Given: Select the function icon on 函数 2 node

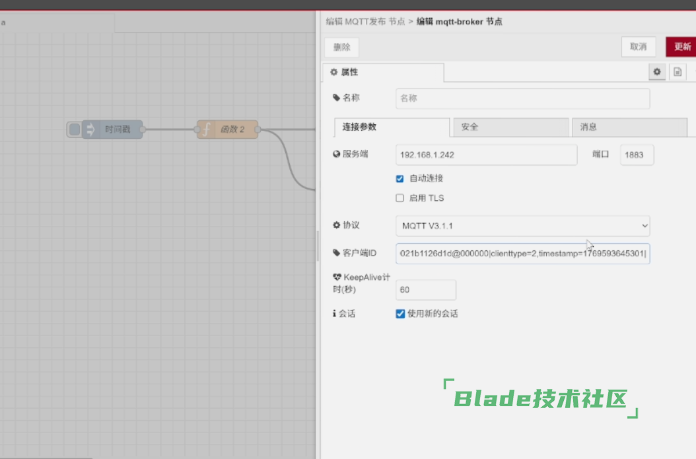Looking at the screenshot, I should (x=206, y=129).
